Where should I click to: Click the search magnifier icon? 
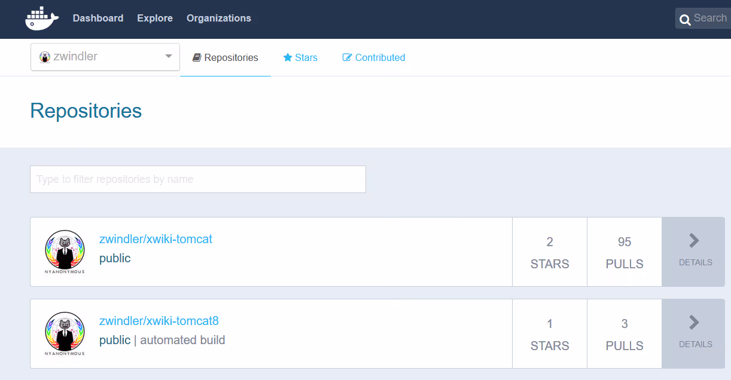point(685,19)
